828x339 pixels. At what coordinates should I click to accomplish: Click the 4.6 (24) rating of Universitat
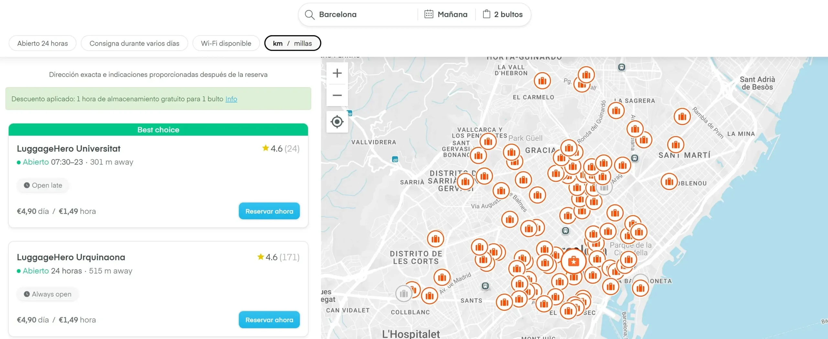281,149
